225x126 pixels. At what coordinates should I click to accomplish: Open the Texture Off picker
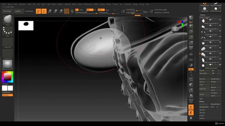[8, 54]
